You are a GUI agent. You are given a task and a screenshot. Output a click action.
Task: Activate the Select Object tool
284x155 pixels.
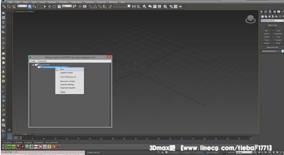30,7
